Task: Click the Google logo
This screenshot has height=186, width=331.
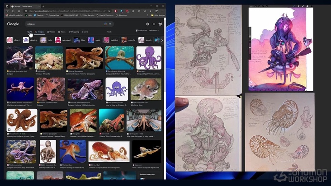Action: [13, 24]
